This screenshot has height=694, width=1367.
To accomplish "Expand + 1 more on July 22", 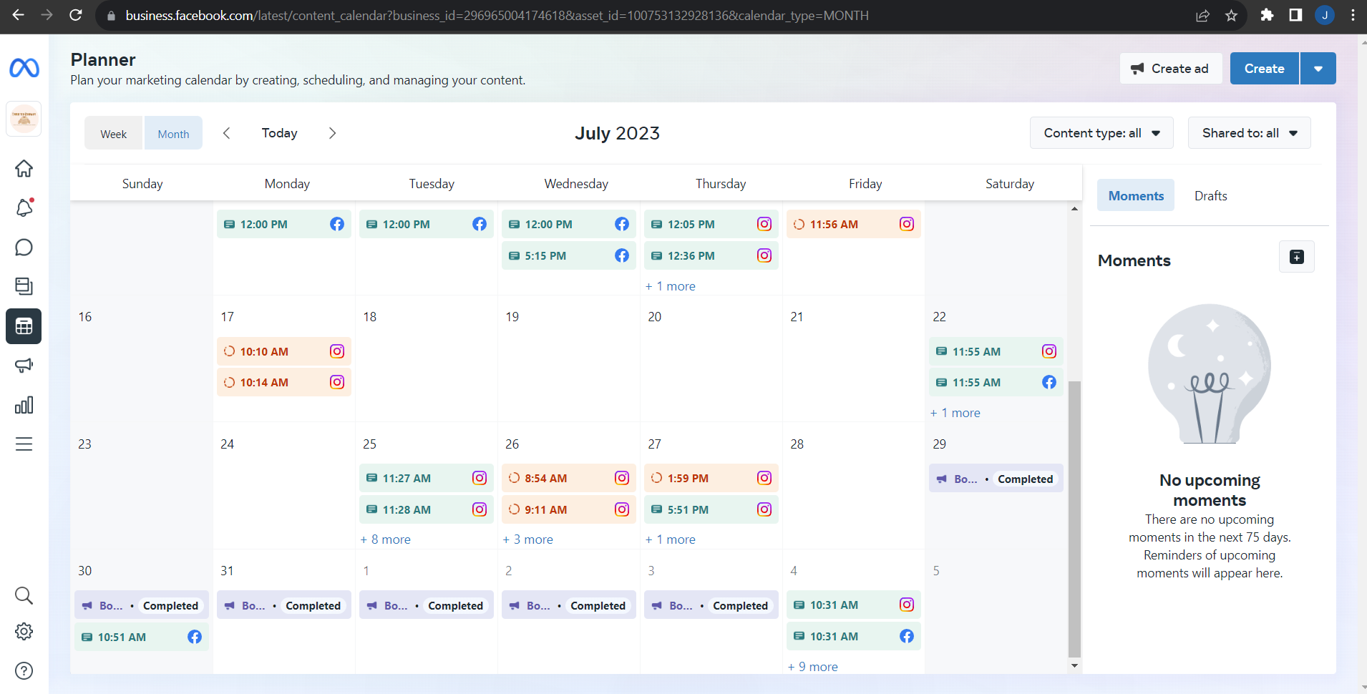I will pyautogui.click(x=955, y=413).
